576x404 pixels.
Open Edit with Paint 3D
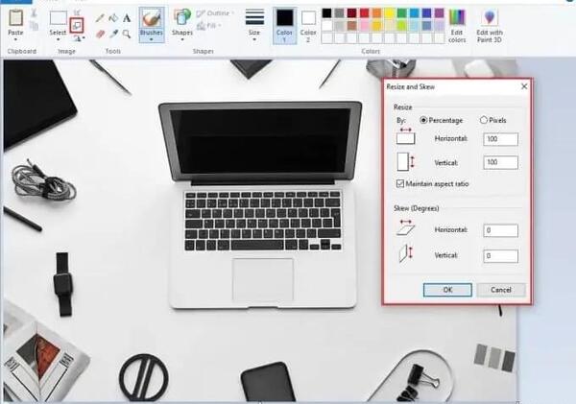(490, 25)
